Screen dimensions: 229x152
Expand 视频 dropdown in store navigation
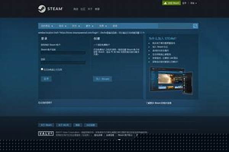103,26
